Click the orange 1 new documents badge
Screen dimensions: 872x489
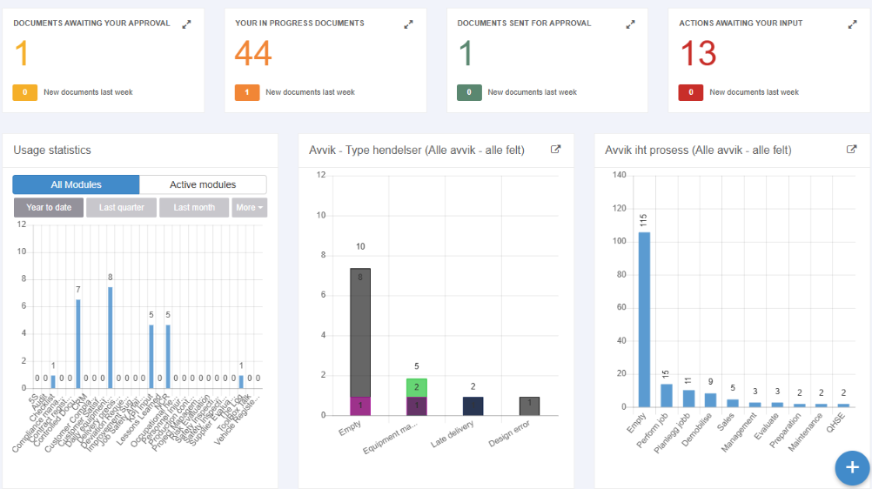[x=247, y=92]
